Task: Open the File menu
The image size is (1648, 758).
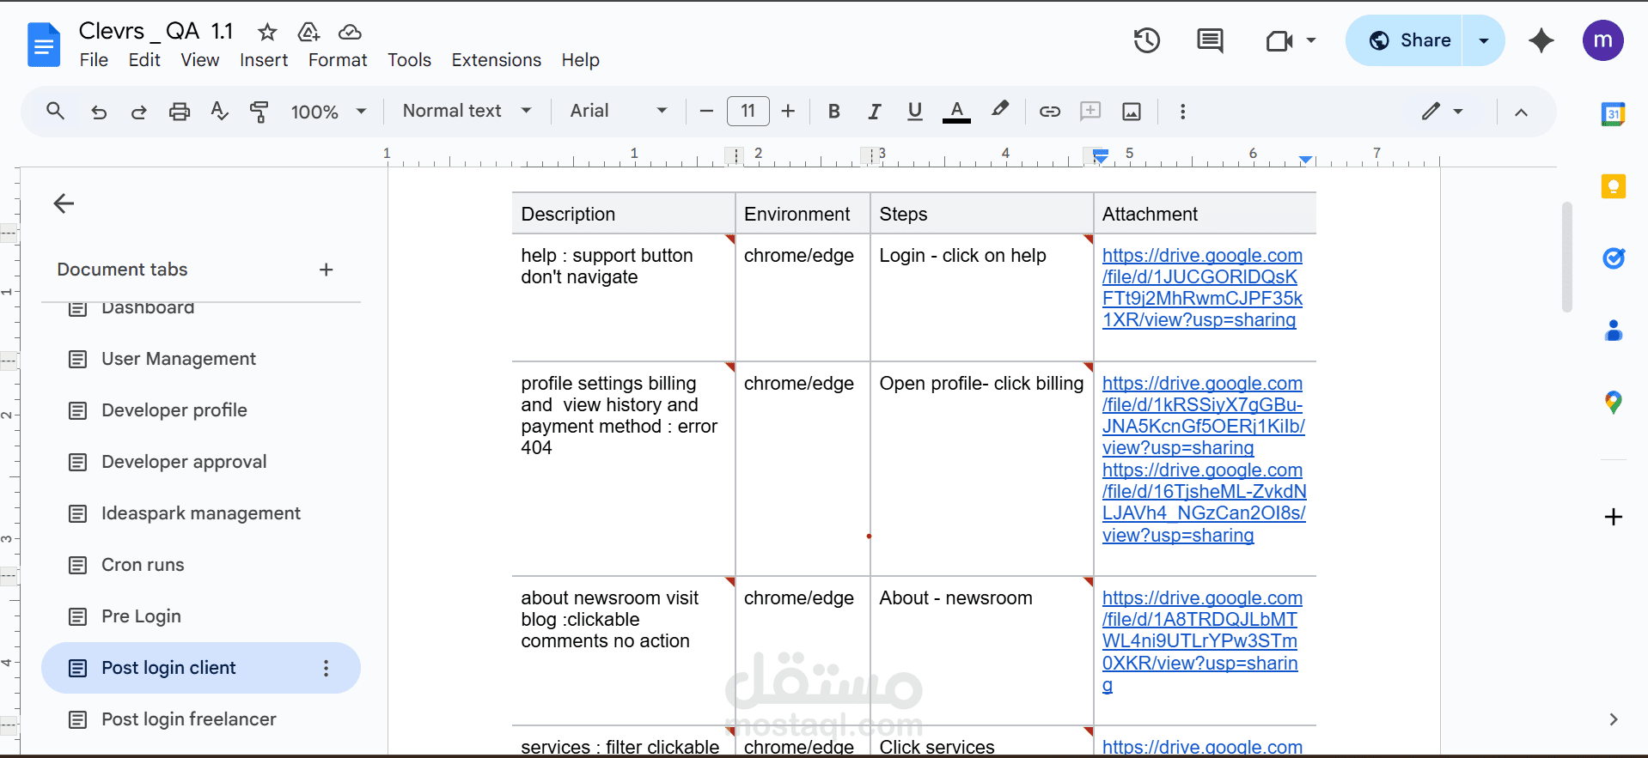Action: tap(94, 60)
